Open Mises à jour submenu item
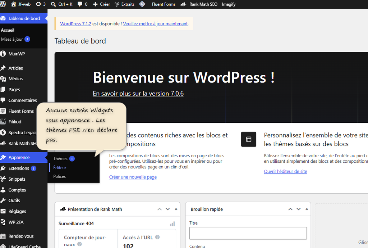This screenshot has height=248, width=368. (x=12, y=39)
